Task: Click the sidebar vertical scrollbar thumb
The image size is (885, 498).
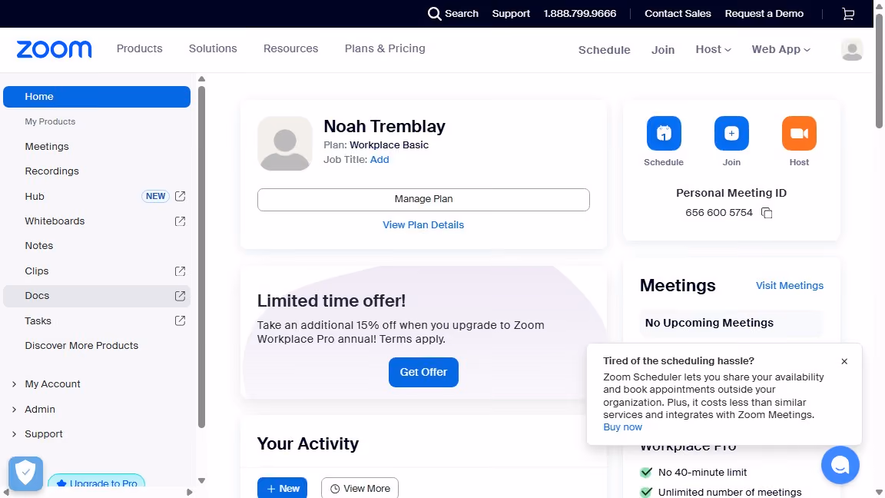Action: 201,257
